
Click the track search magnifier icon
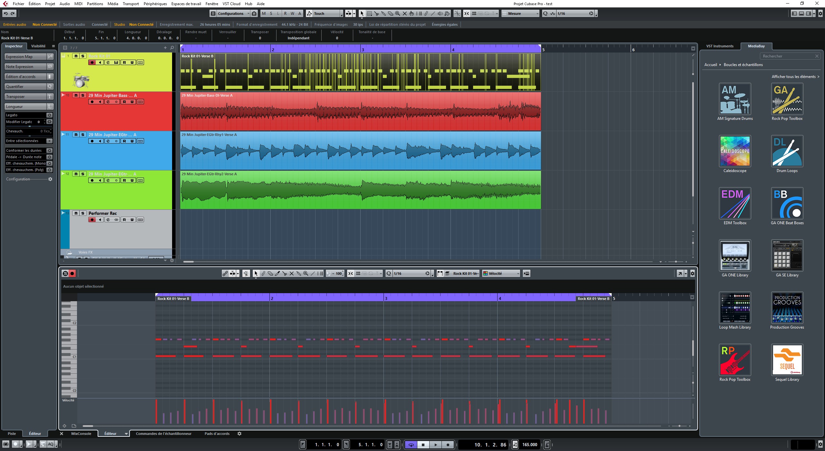(x=172, y=48)
